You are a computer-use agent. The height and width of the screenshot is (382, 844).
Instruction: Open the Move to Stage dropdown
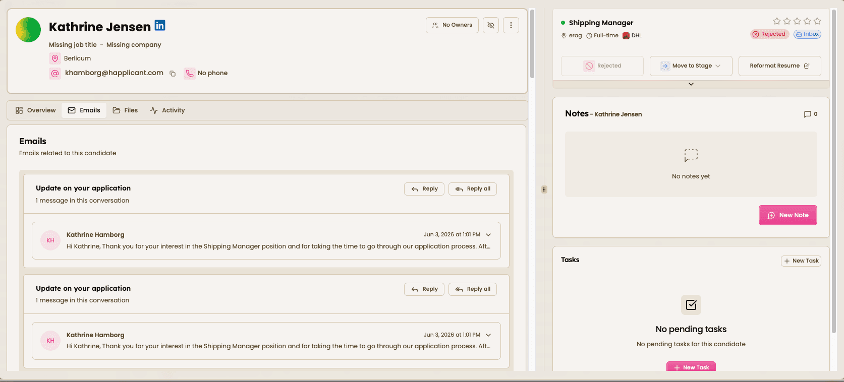tap(691, 66)
